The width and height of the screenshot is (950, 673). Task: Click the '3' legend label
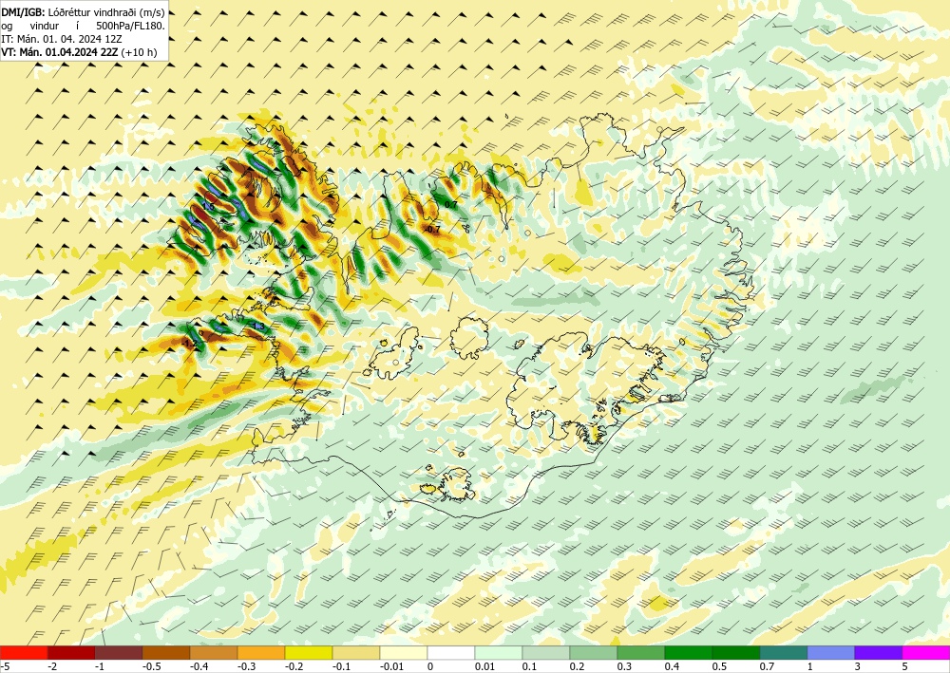click(x=858, y=667)
